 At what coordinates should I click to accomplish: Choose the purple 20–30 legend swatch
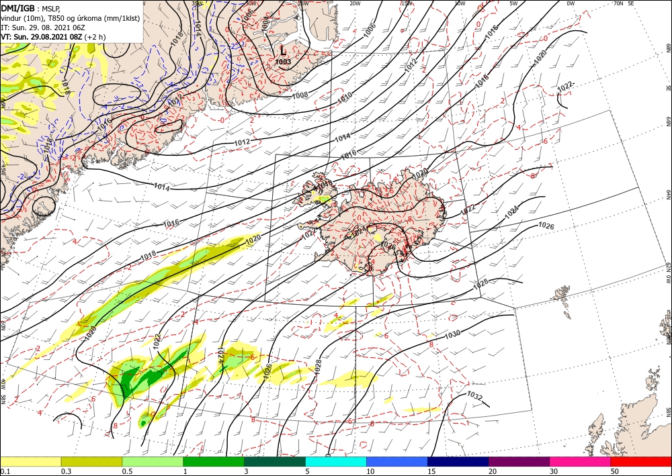pyautogui.click(x=519, y=461)
